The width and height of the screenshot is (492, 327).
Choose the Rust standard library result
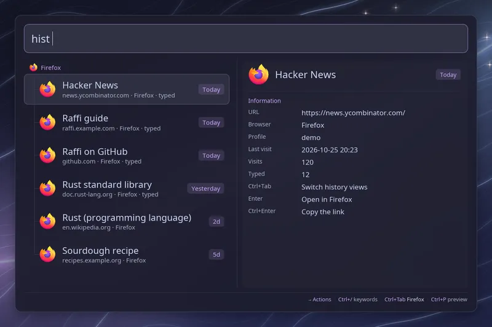click(x=127, y=189)
